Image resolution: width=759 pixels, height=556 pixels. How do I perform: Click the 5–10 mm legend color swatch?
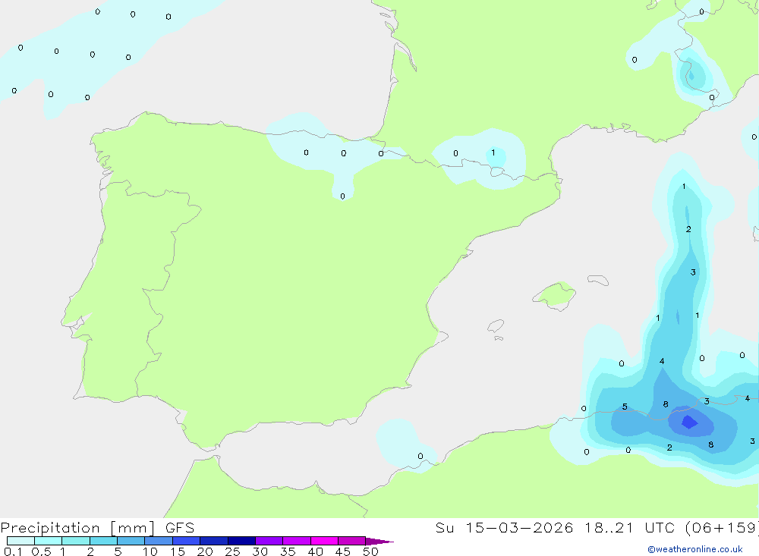pyautogui.click(x=131, y=541)
